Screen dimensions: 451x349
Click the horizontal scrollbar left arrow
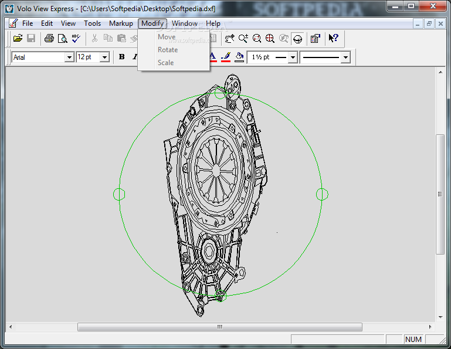click(x=11, y=327)
